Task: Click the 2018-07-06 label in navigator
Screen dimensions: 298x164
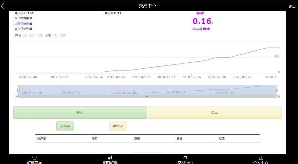Action: (32, 93)
